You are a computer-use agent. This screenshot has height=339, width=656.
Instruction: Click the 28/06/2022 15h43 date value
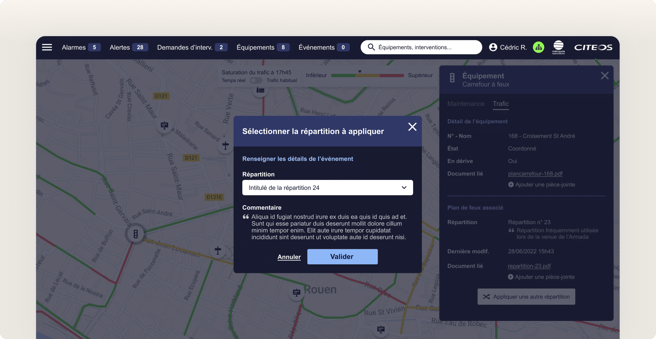tap(531, 251)
